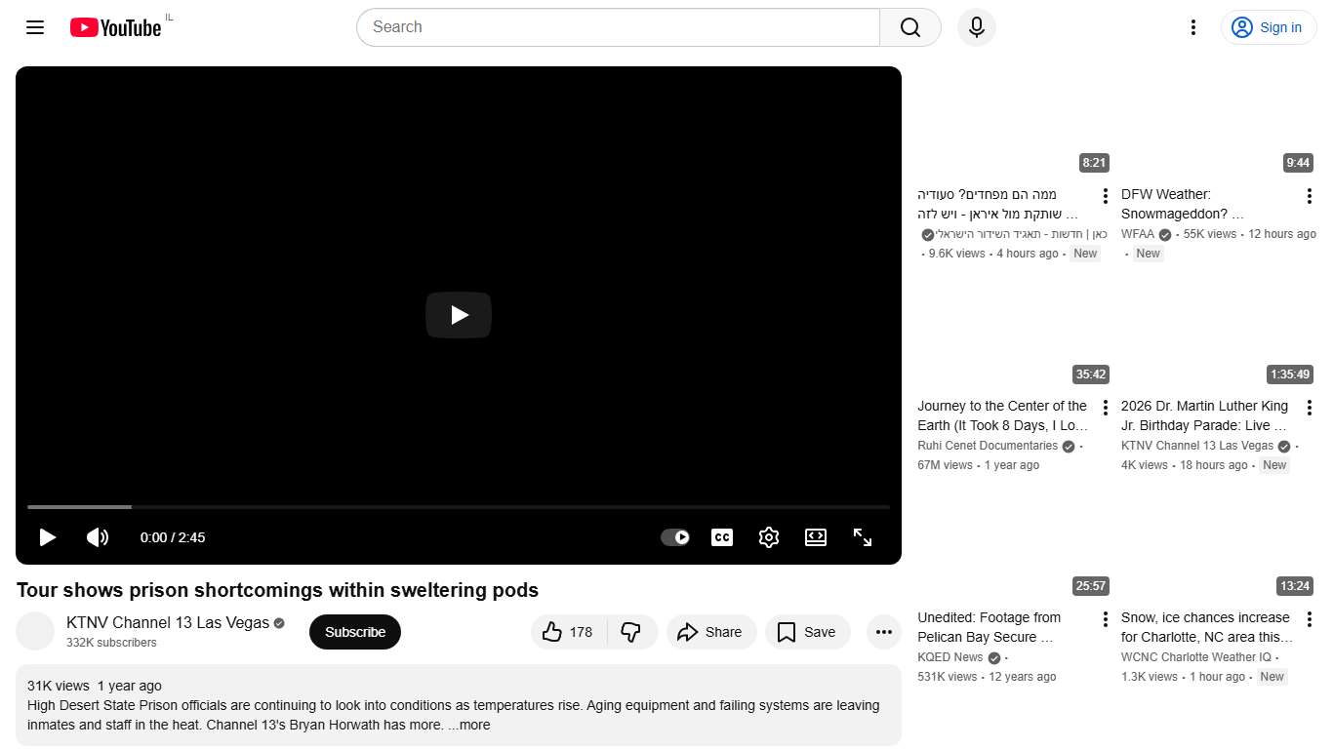
Task: Open video settings gear
Action: click(x=768, y=537)
